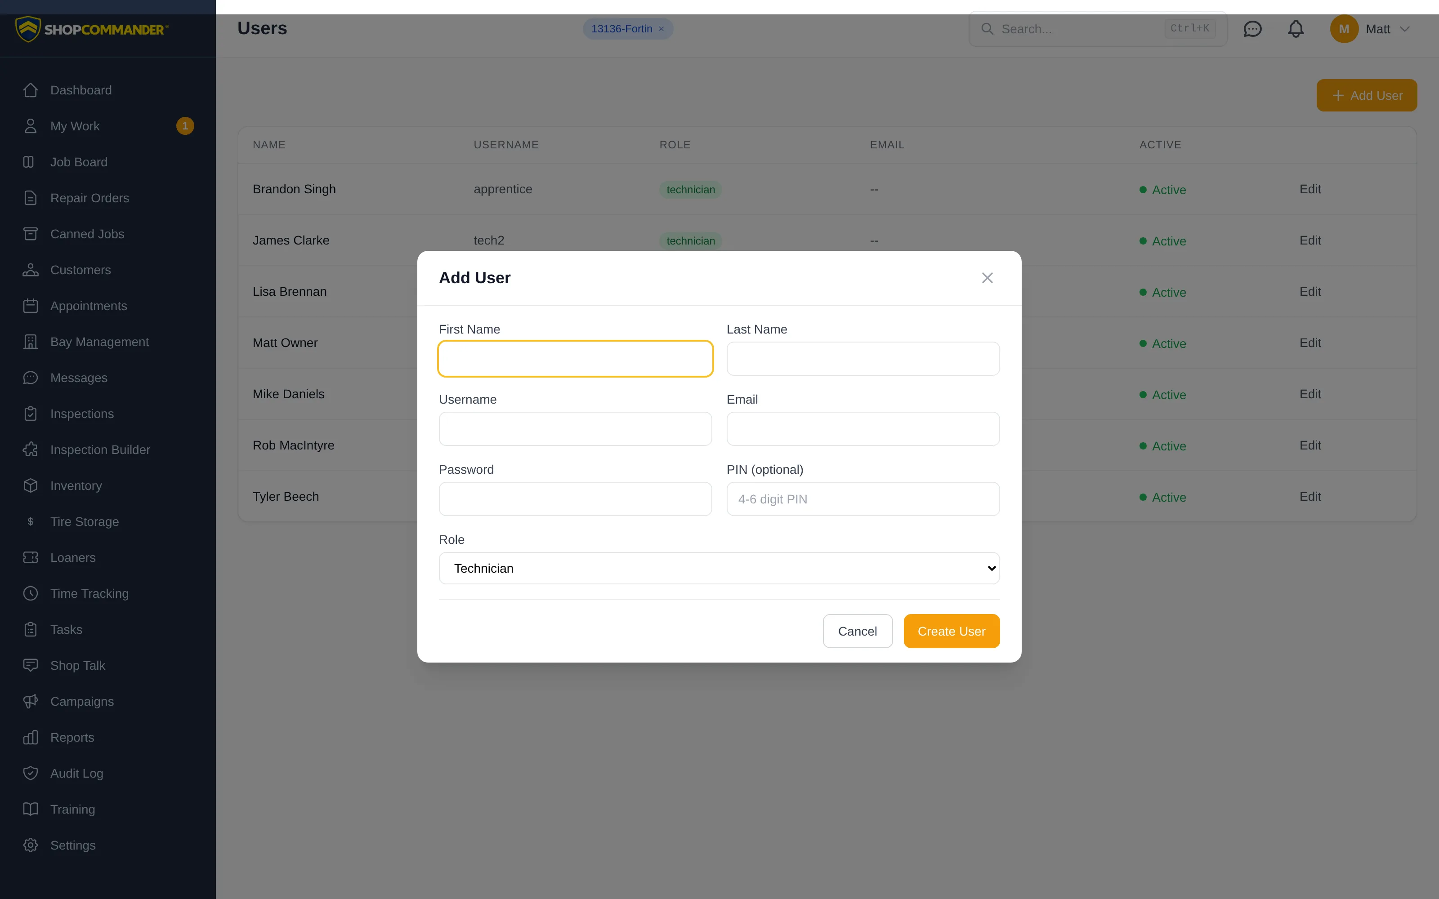Close the Add User dialog
This screenshot has height=899, width=1439.
[987, 278]
